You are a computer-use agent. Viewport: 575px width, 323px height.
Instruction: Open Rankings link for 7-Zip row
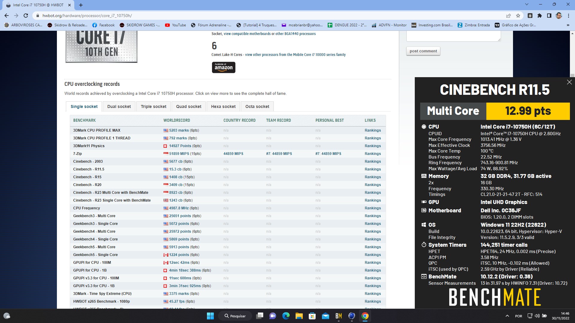(x=373, y=154)
